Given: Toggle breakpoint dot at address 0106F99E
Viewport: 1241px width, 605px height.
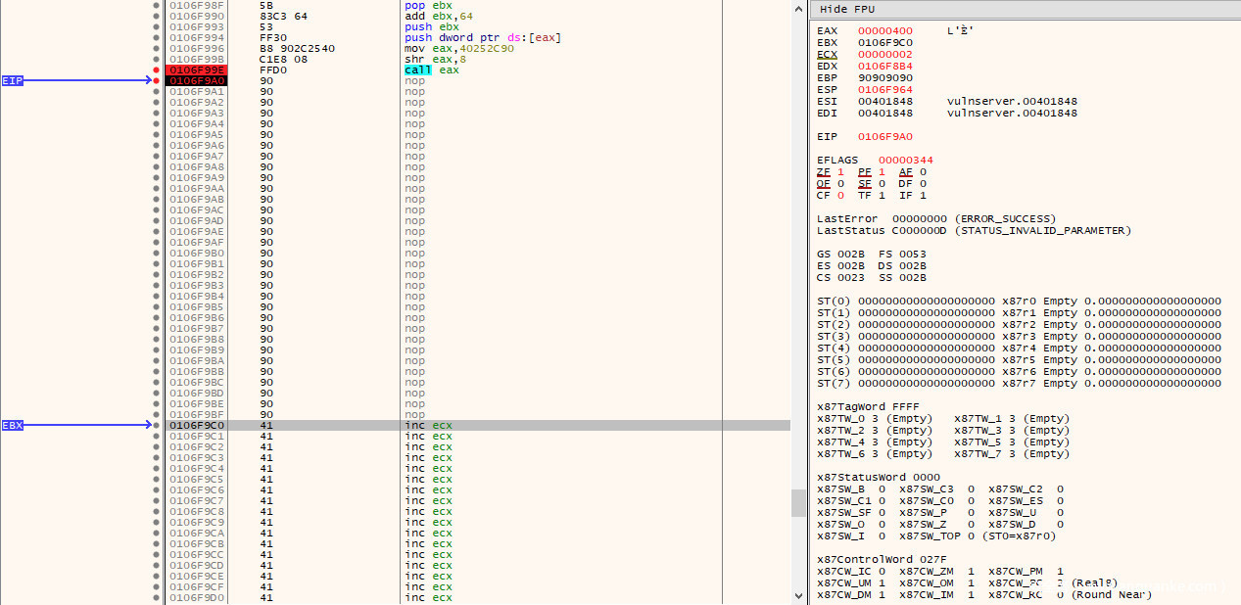Looking at the screenshot, I should tap(157, 70).
